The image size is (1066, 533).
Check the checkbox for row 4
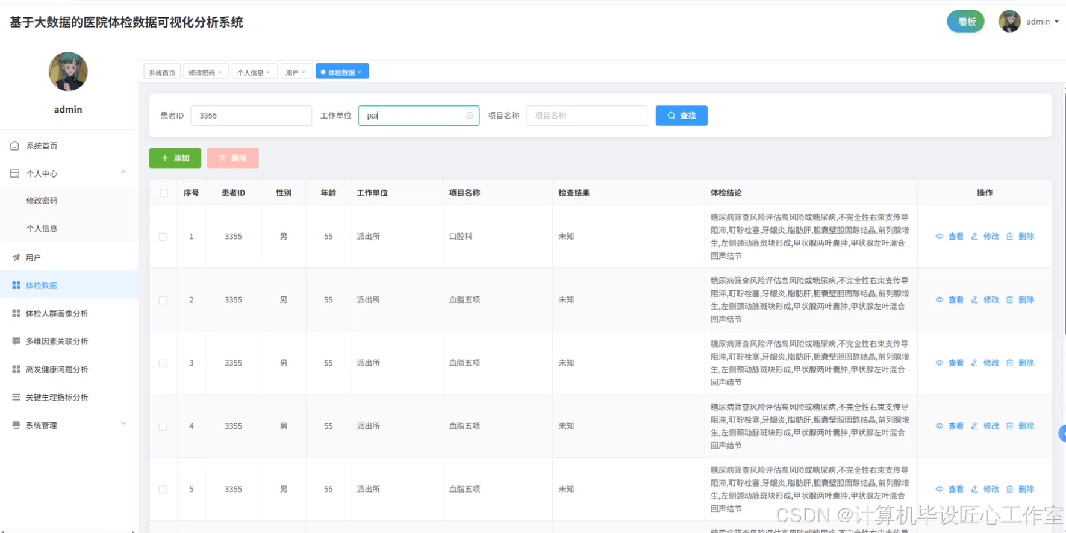163,426
